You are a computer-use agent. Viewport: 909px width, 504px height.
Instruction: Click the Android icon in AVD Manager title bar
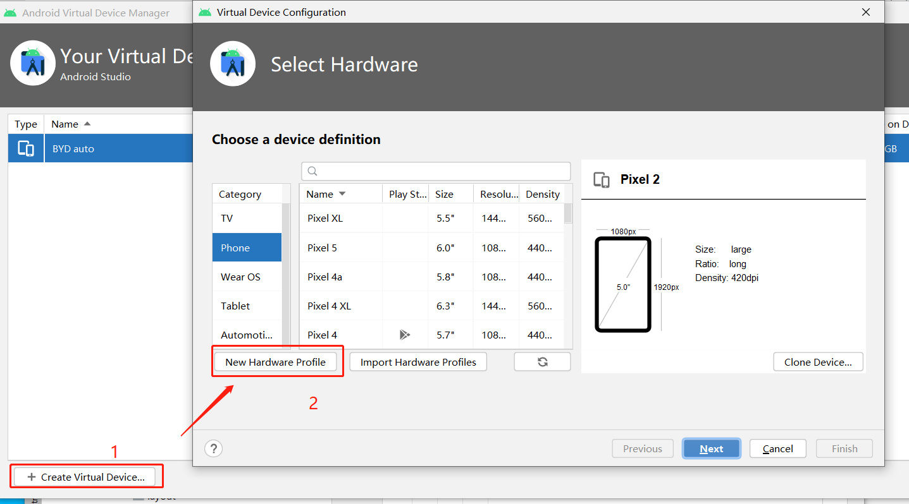[x=10, y=13]
